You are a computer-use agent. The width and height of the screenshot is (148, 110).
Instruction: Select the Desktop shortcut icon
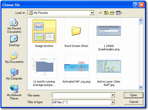pos(14,39)
